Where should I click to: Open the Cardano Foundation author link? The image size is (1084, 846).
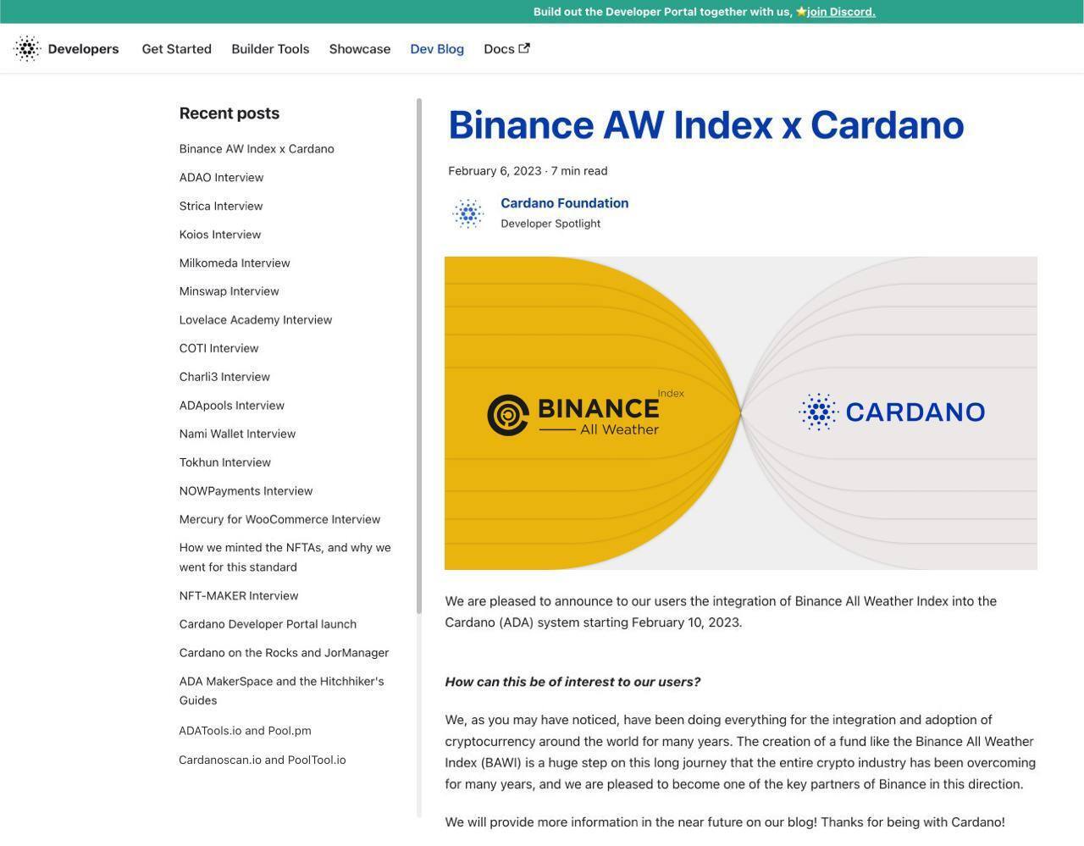pos(564,203)
